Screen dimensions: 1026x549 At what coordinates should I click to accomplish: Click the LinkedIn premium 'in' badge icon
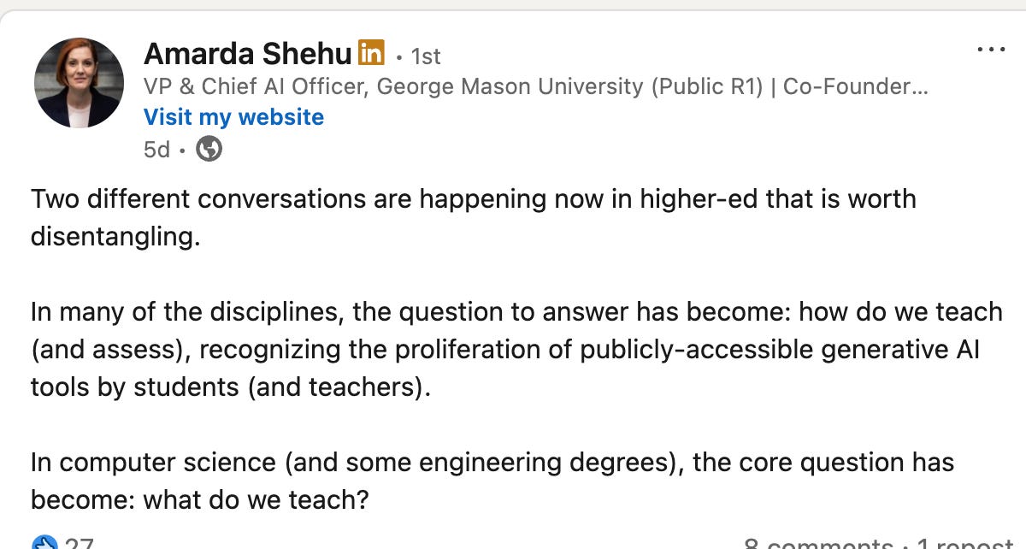(372, 54)
